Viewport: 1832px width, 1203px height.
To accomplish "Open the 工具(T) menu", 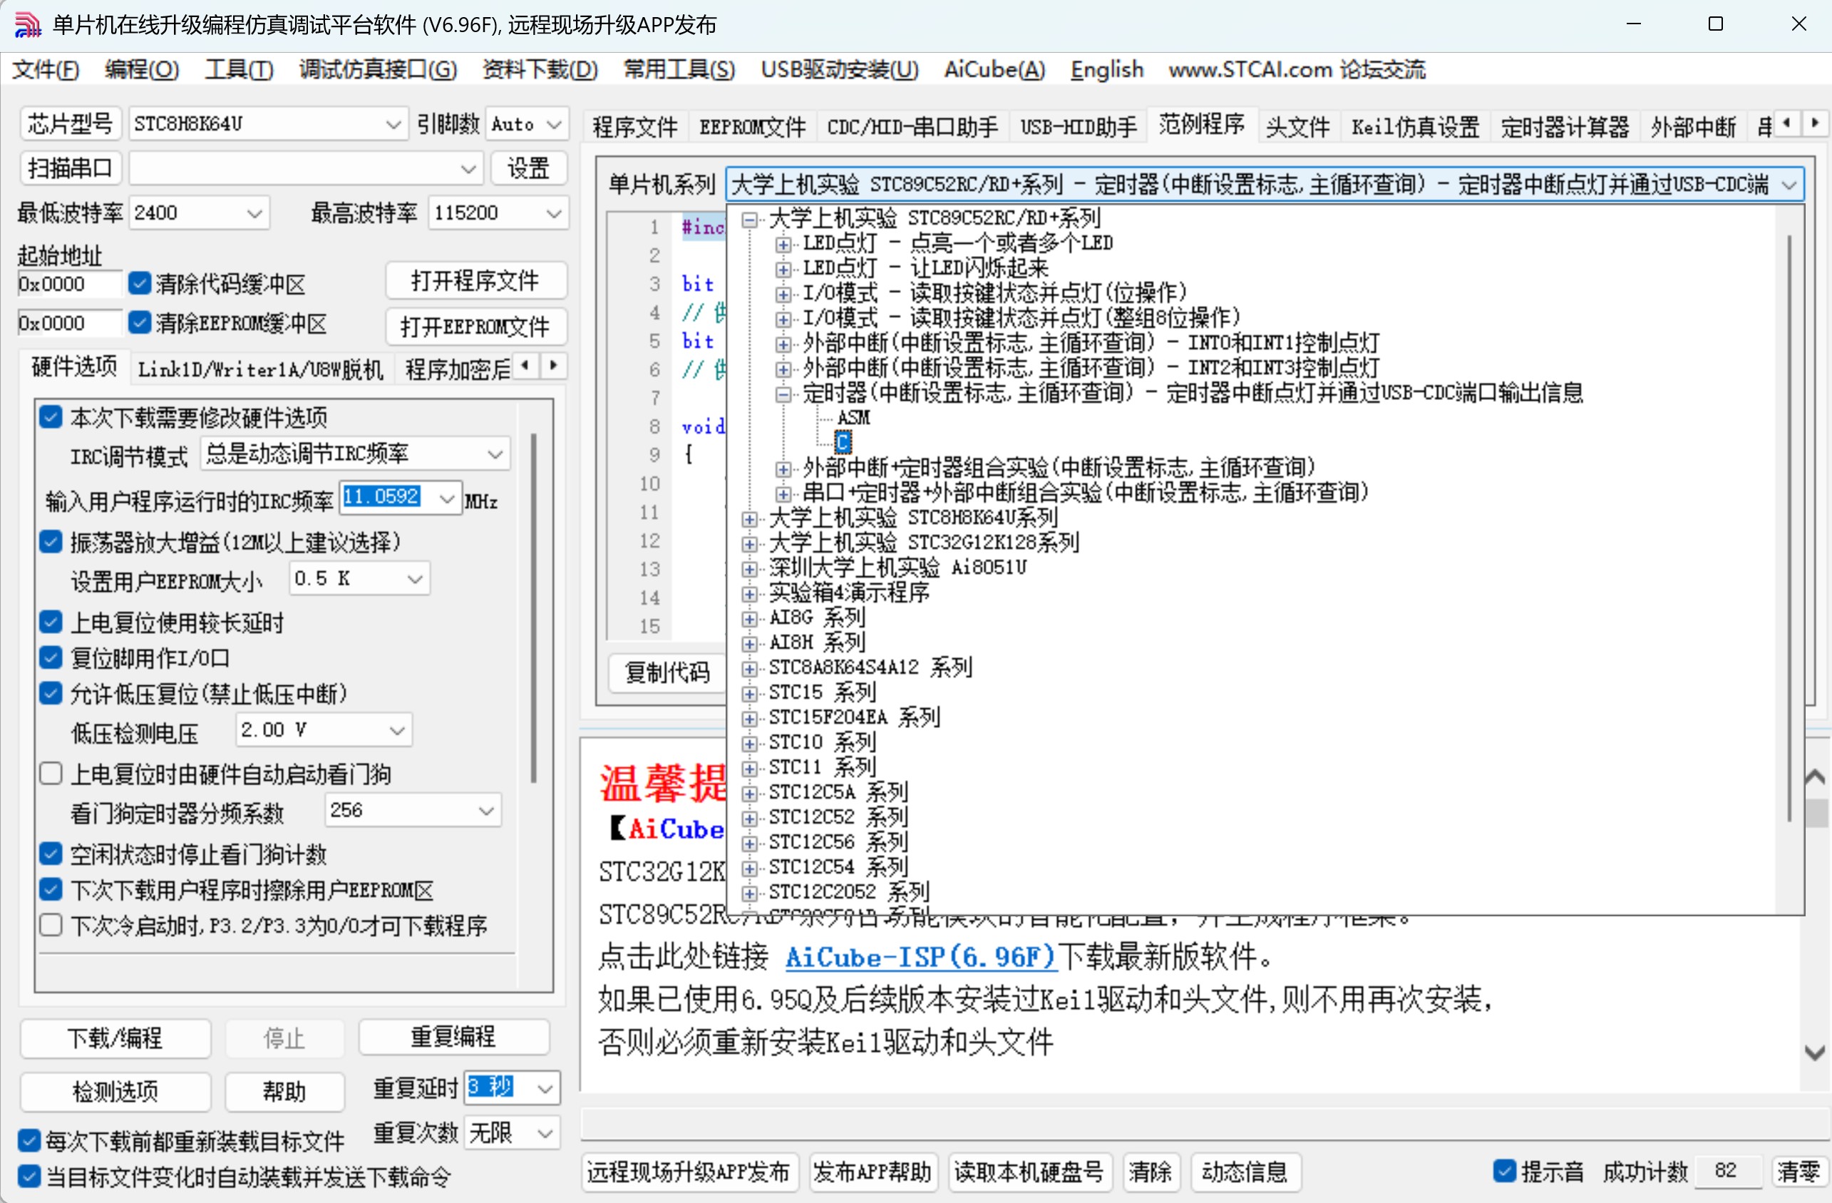I will pyautogui.click(x=237, y=69).
